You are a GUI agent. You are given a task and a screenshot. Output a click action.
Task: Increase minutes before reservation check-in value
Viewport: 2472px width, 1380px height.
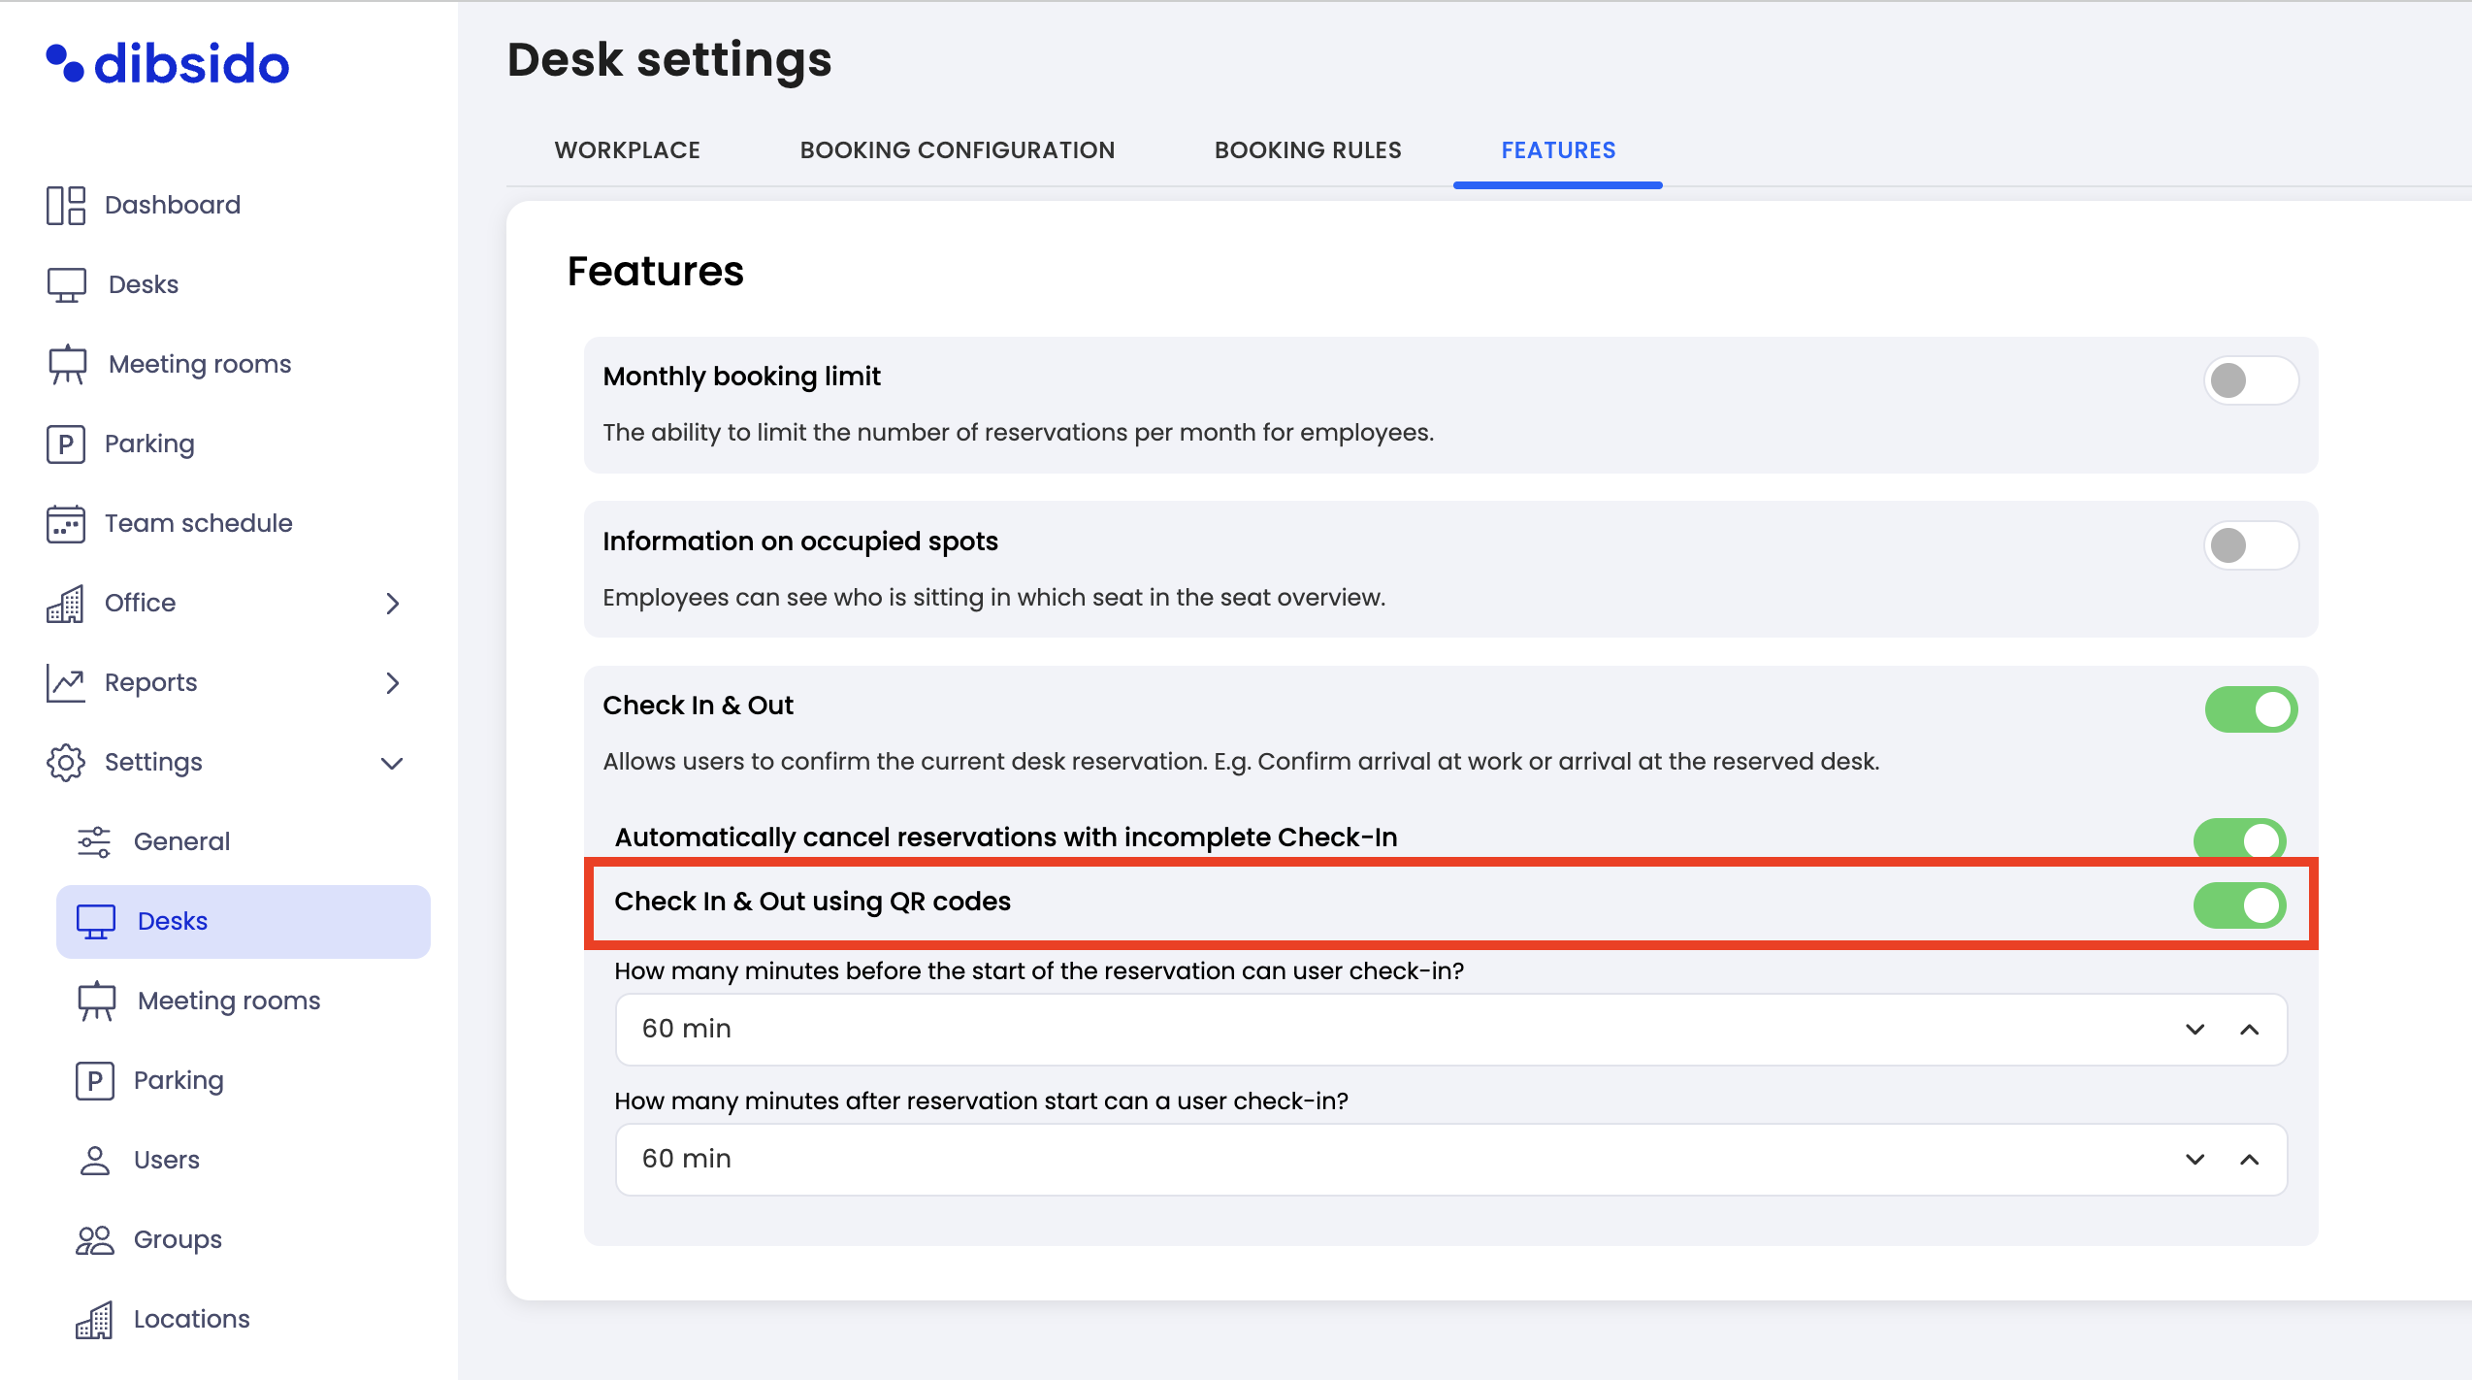[x=2250, y=1030]
